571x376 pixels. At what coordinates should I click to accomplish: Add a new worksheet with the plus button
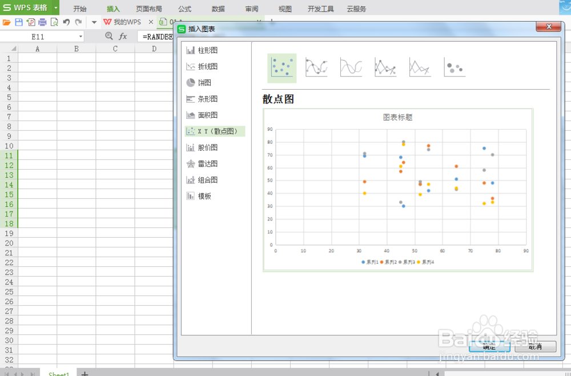[x=85, y=373]
